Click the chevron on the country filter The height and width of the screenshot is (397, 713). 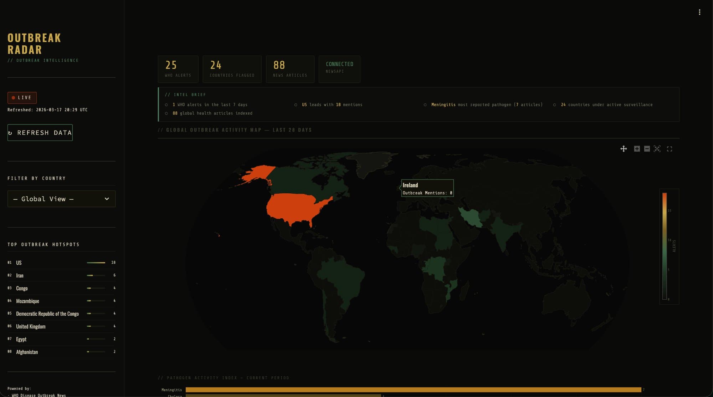pyautogui.click(x=107, y=199)
